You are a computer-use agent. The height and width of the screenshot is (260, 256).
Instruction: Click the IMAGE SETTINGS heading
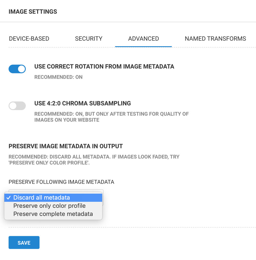click(x=33, y=11)
